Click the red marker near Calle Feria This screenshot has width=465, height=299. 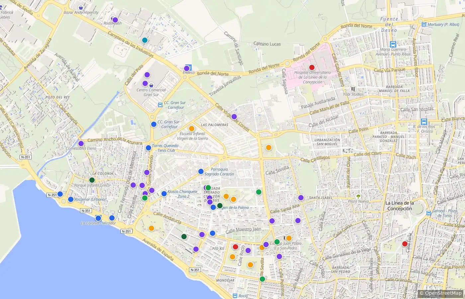click(405, 244)
